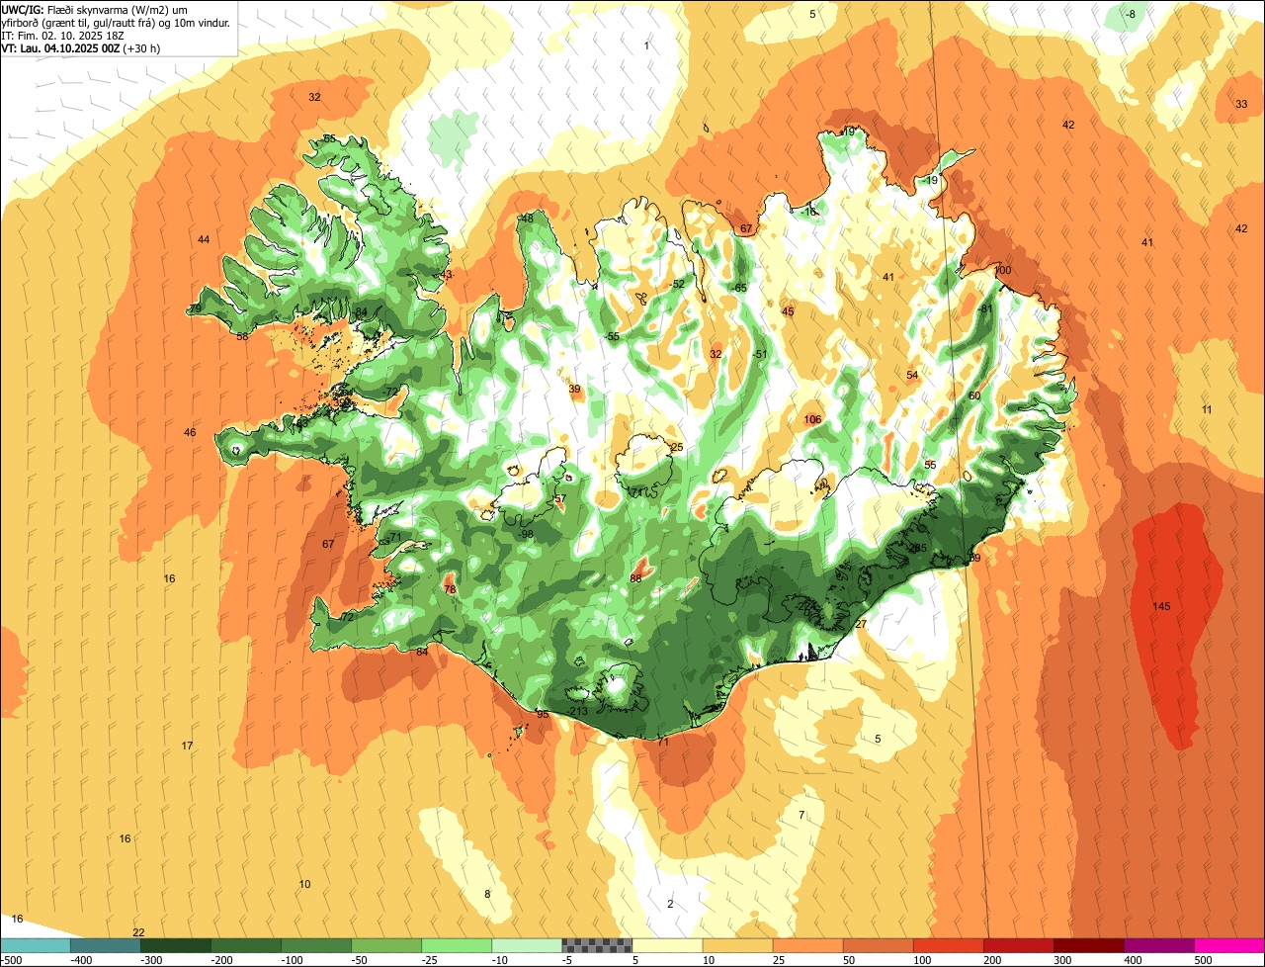Click the initial time text 'IT: Fim. 02. 10. 2025 18Z'
This screenshot has height=967, width=1265.
[x=62, y=35]
